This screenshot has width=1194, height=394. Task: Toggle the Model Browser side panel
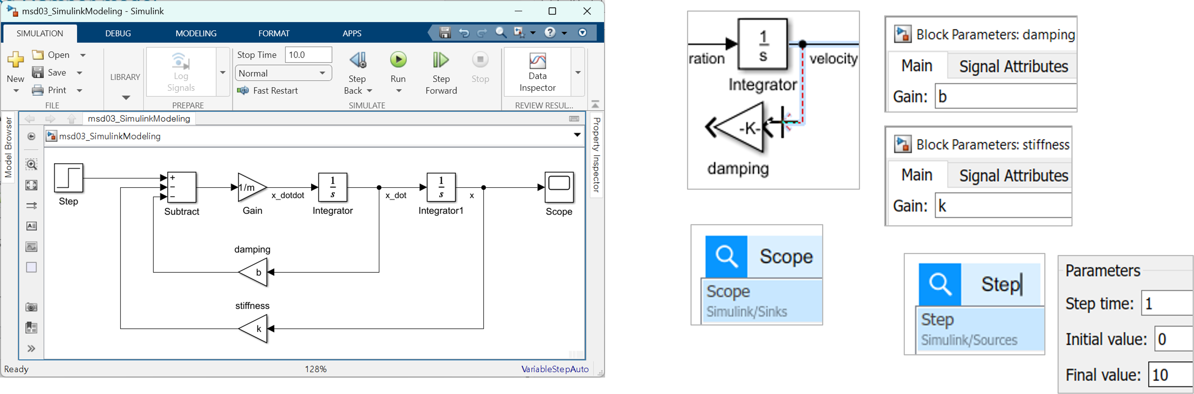(8, 147)
